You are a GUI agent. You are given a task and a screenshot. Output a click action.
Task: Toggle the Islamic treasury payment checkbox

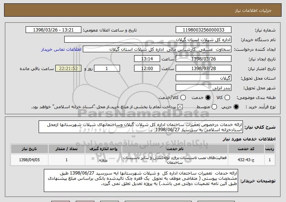[180, 107]
